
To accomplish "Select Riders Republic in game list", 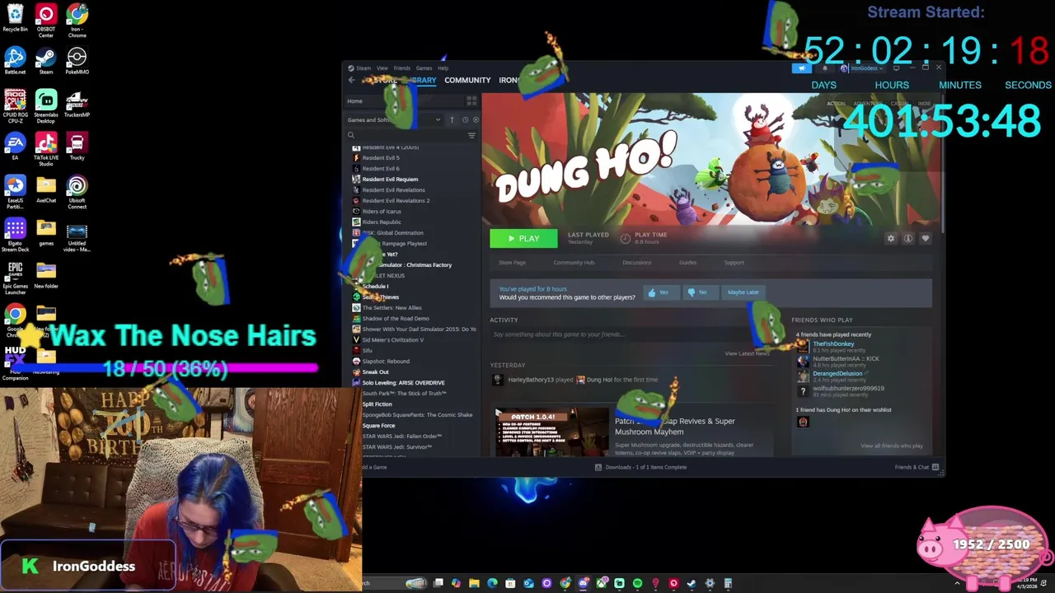I will tap(381, 222).
